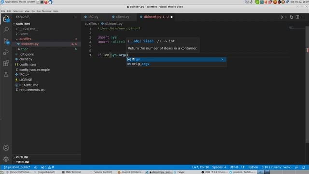Open the Edit menu
The width and height of the screenshot is (309, 174).
pos(9,11)
